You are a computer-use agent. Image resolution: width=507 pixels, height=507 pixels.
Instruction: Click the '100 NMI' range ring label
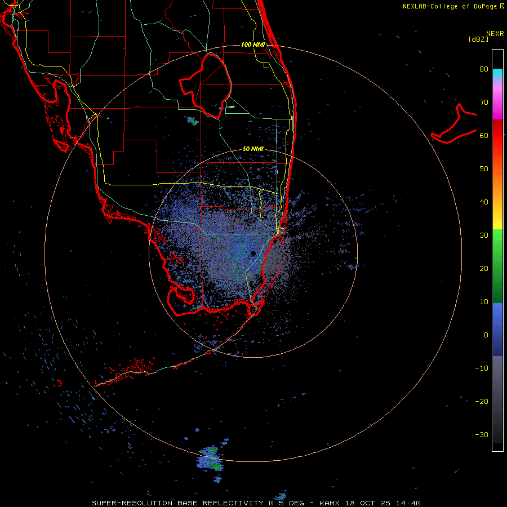tap(253, 45)
